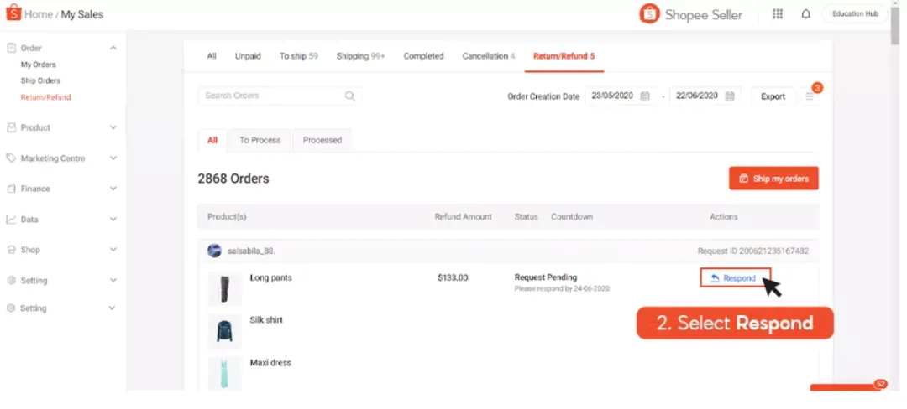Image resolution: width=907 pixels, height=409 pixels.
Task: Click the Marketing Centre tag icon
Action: click(x=11, y=158)
